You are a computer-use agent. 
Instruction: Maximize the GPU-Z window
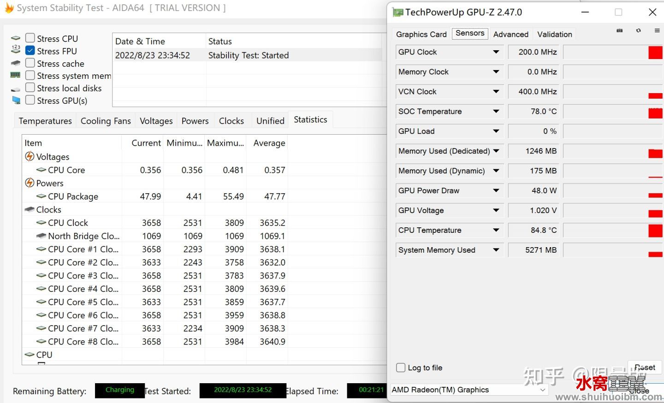[x=618, y=12]
